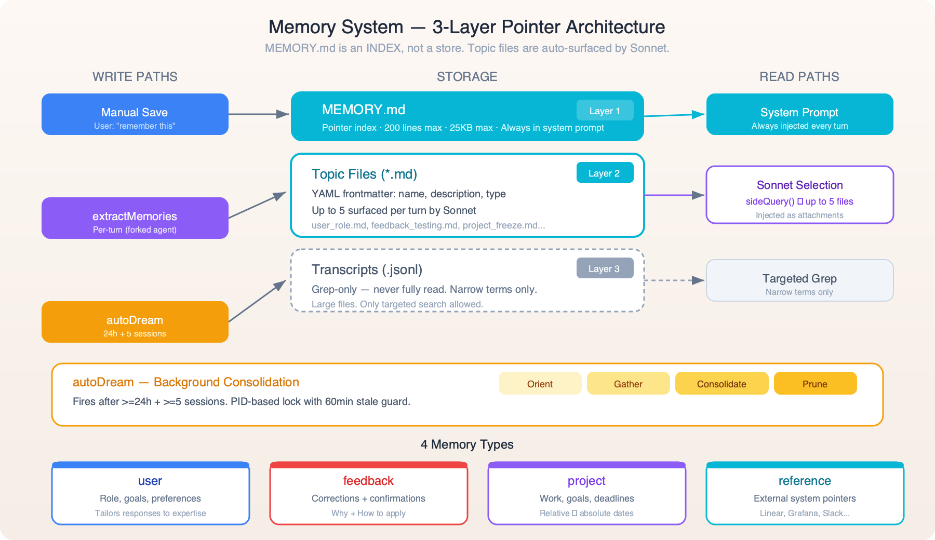
Task: Collapse the autoDream Background Consolidation panel
Action: pyautogui.click(x=466, y=393)
